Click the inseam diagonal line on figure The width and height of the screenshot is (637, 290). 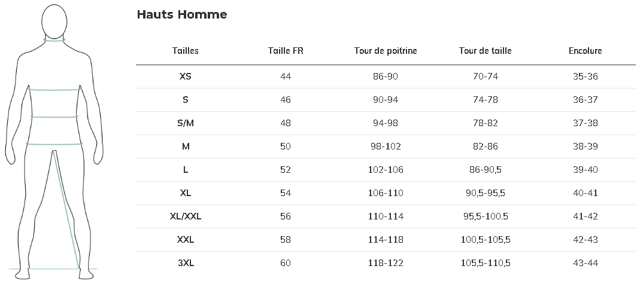coord(66,209)
